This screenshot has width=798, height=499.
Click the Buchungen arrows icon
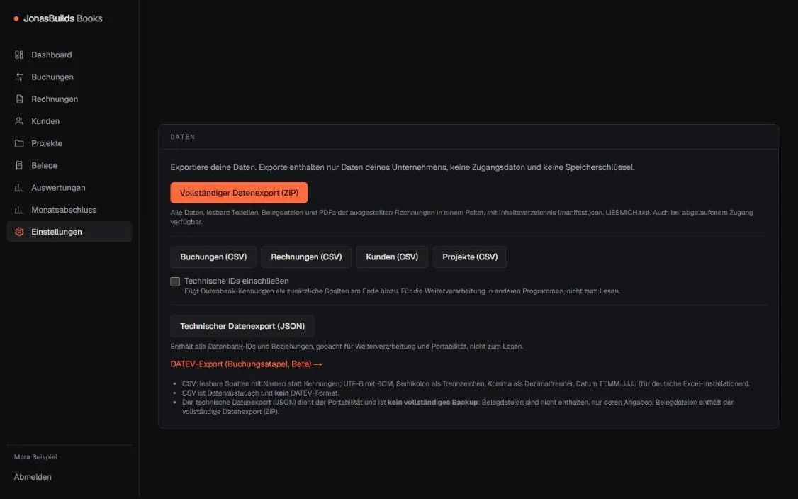(19, 77)
